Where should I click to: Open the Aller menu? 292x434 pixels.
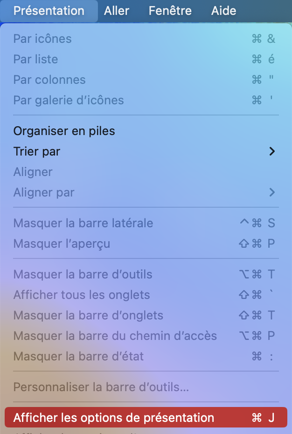point(117,11)
